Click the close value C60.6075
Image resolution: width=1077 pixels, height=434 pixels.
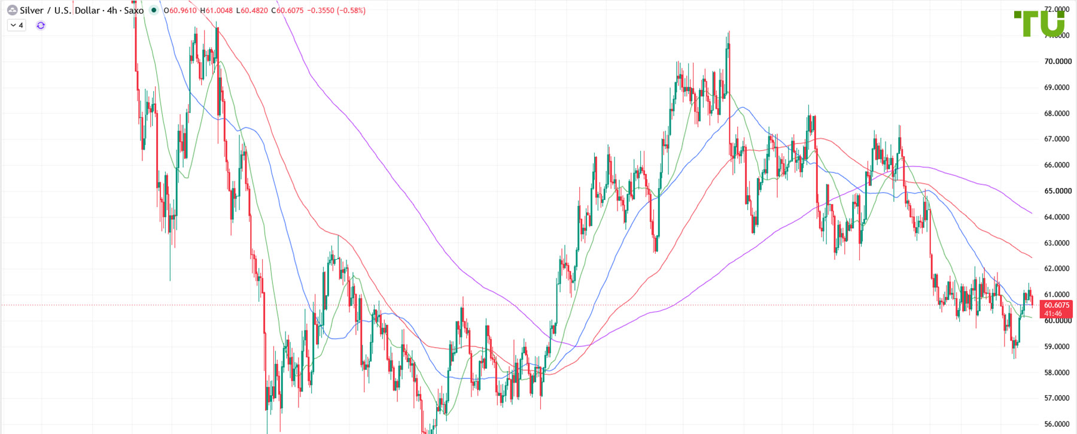pos(287,10)
